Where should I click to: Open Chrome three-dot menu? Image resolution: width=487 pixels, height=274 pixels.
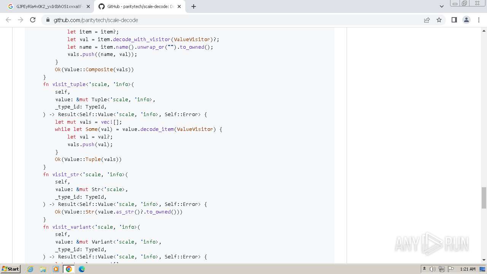pyautogui.click(x=479, y=20)
